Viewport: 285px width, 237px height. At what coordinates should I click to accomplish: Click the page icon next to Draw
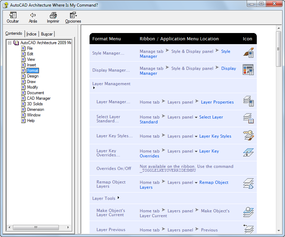tap(23, 82)
